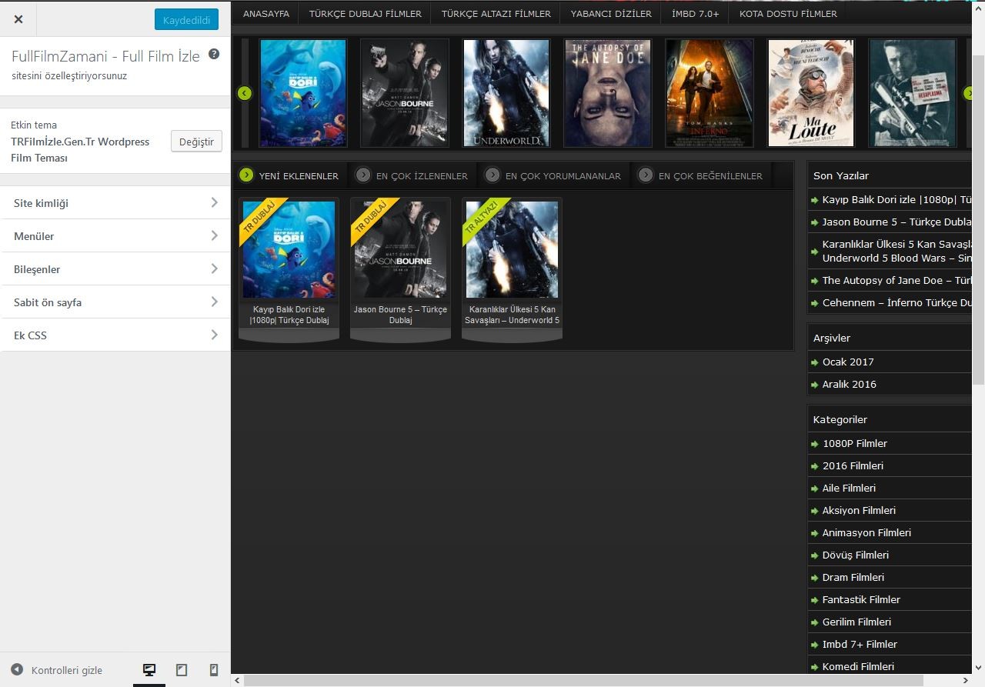Open the Dövüş Filmleri category
The height and width of the screenshot is (687, 985).
(x=855, y=555)
